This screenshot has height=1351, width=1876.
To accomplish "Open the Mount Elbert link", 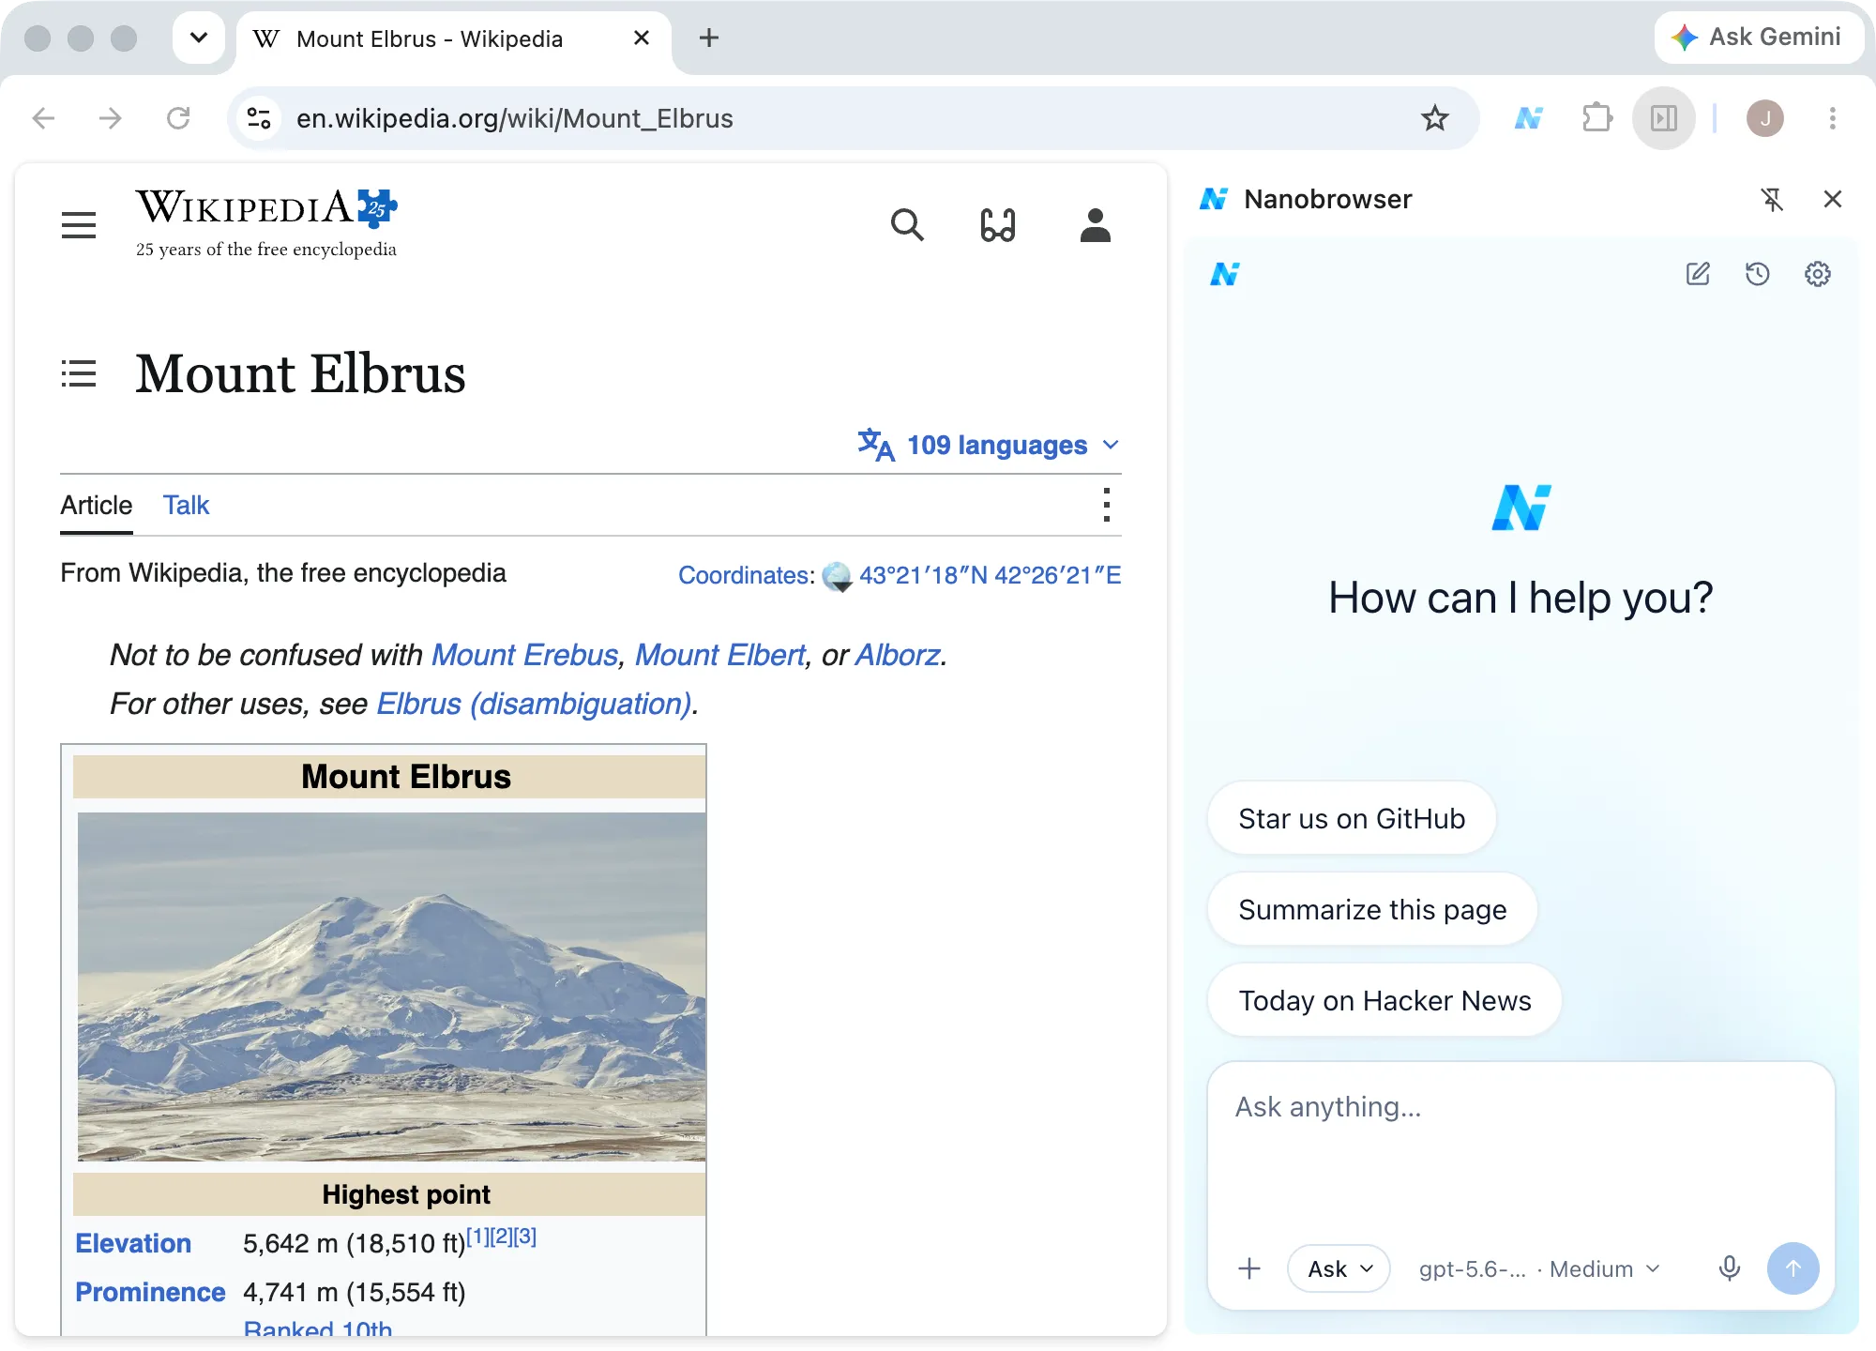I will pos(720,654).
